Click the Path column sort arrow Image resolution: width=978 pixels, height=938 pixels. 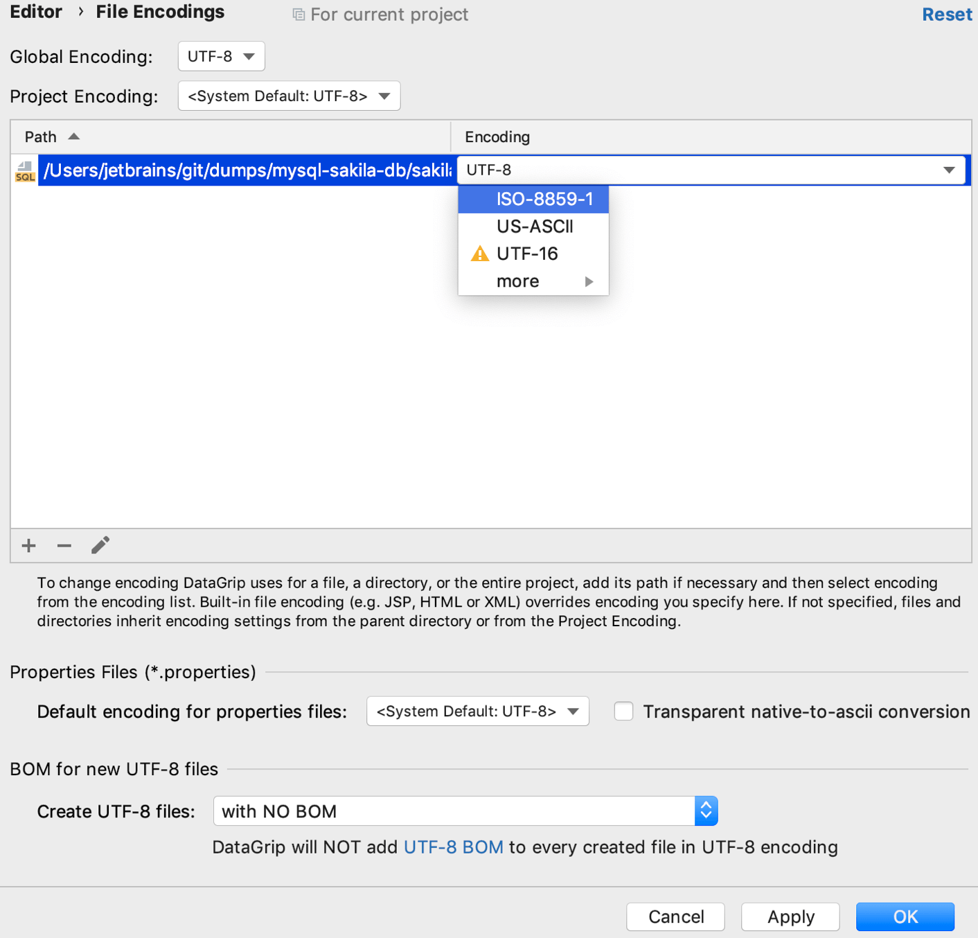point(73,136)
